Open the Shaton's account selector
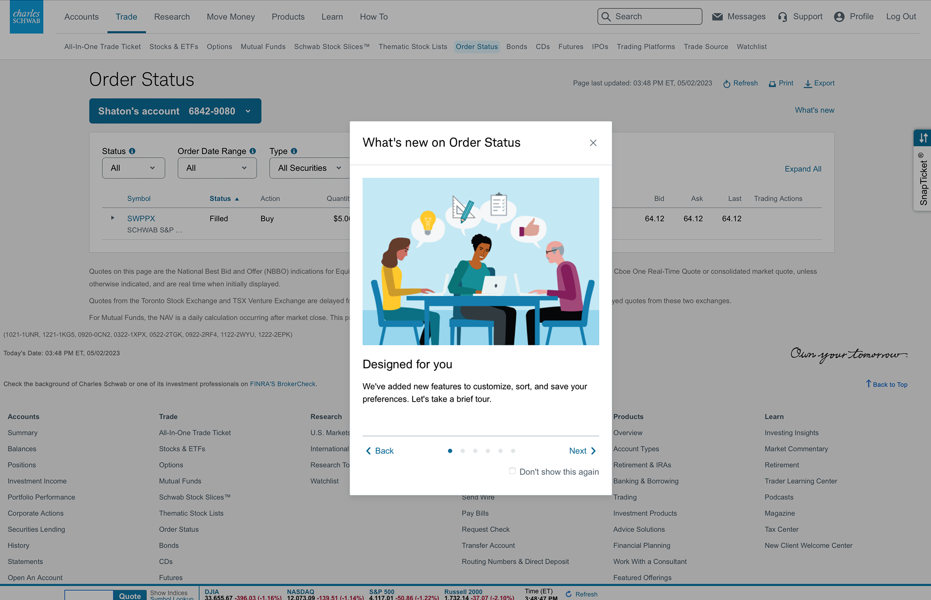931x600 pixels. [x=175, y=111]
